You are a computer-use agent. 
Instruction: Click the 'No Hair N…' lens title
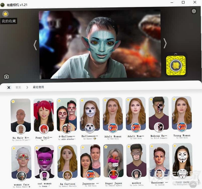point(21,138)
